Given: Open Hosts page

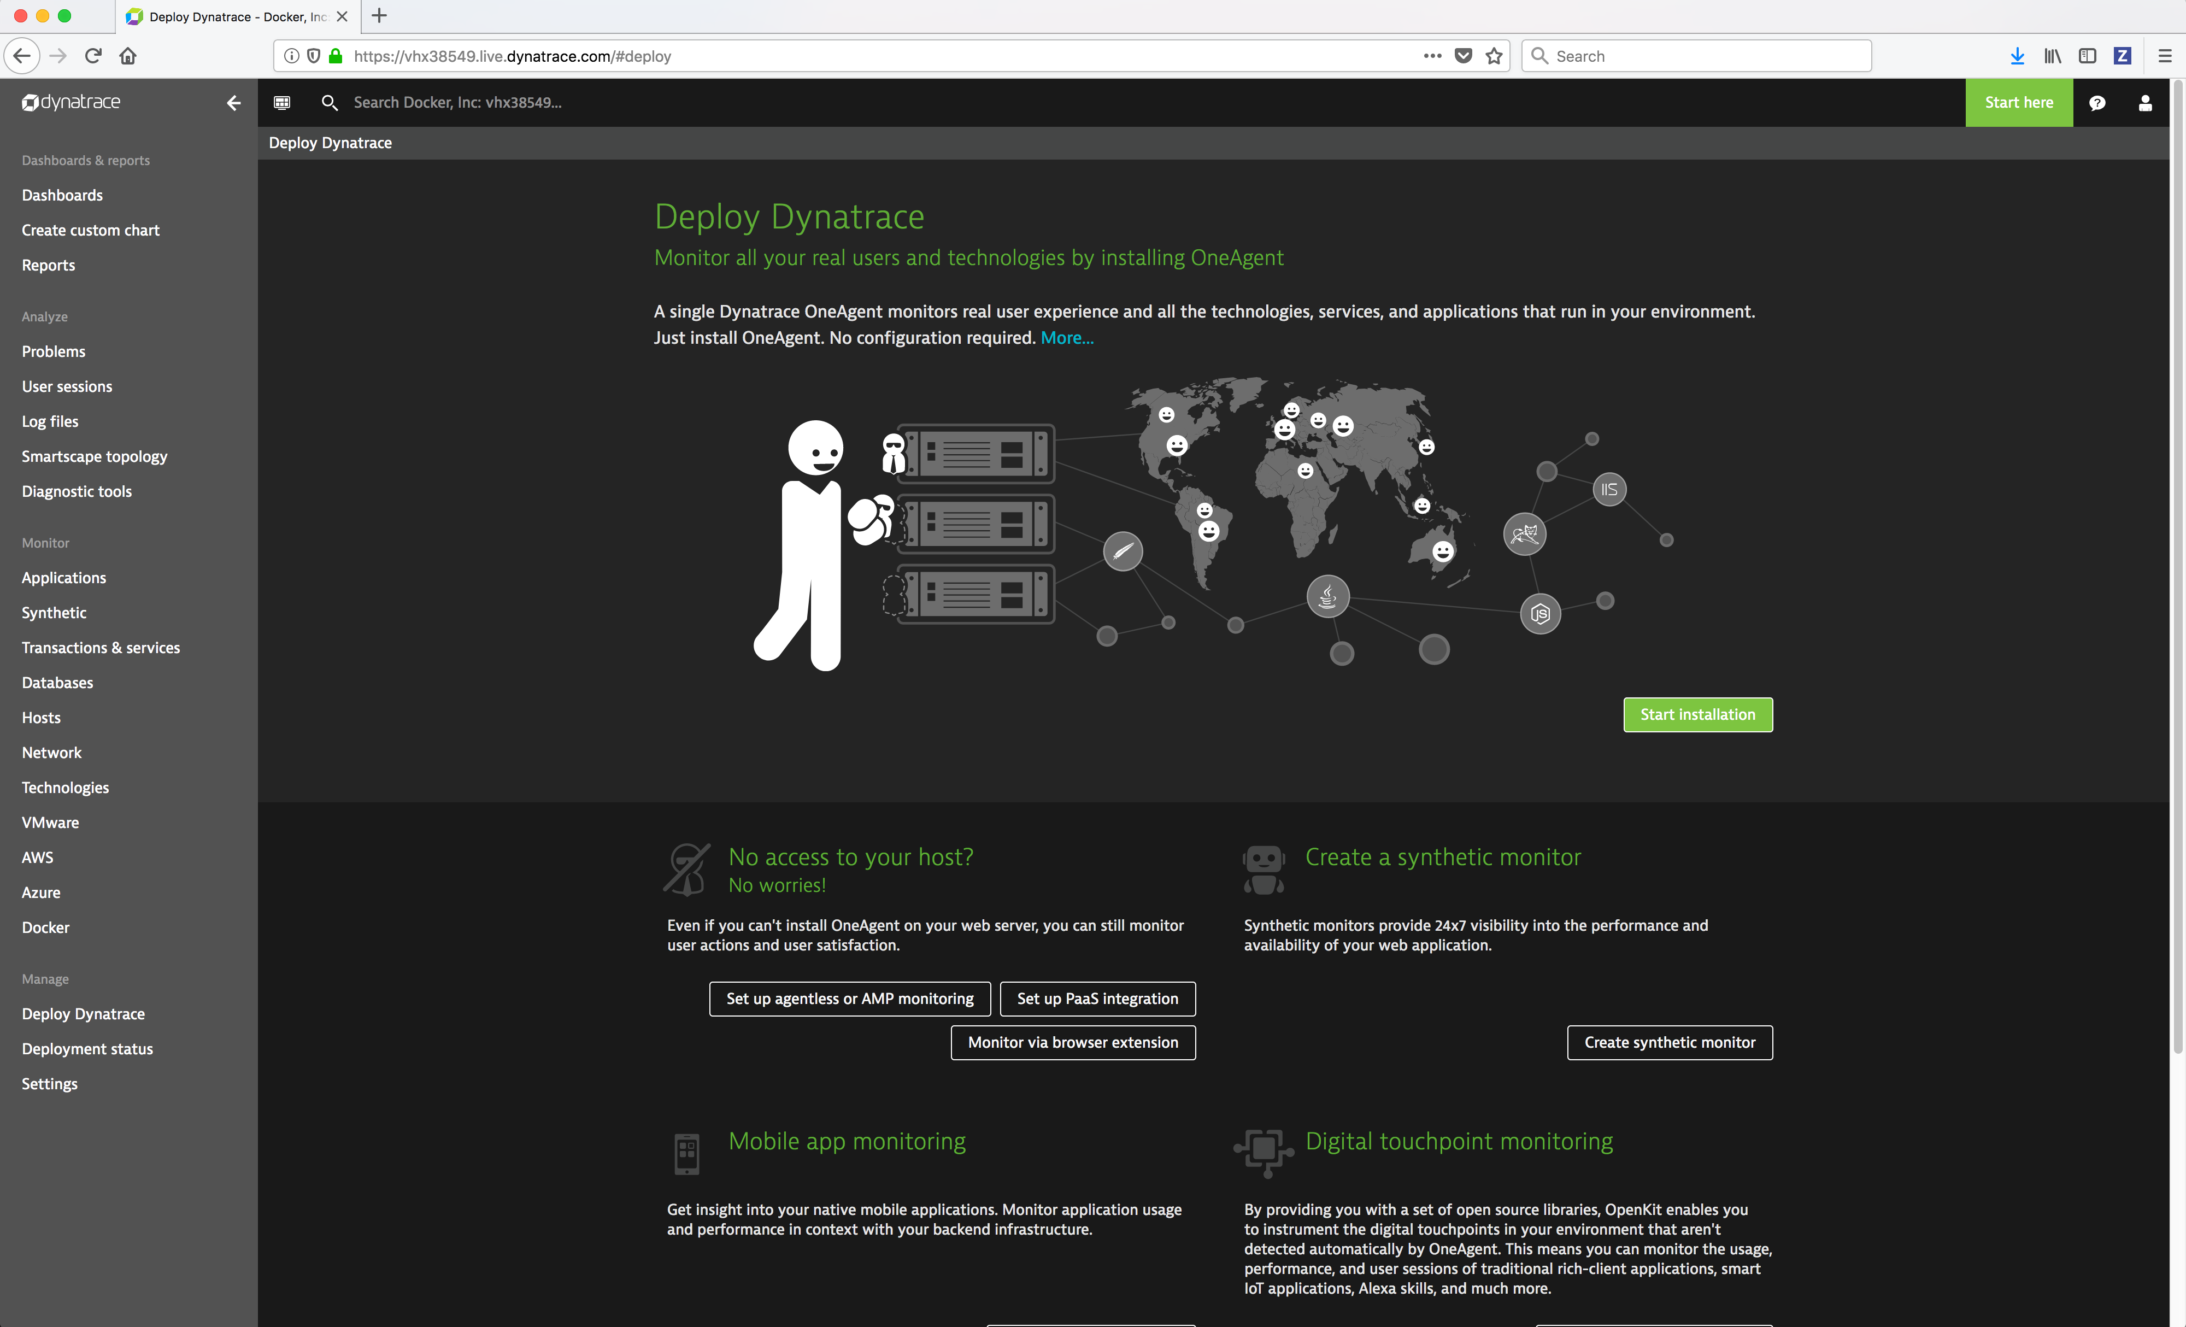Looking at the screenshot, I should point(41,718).
